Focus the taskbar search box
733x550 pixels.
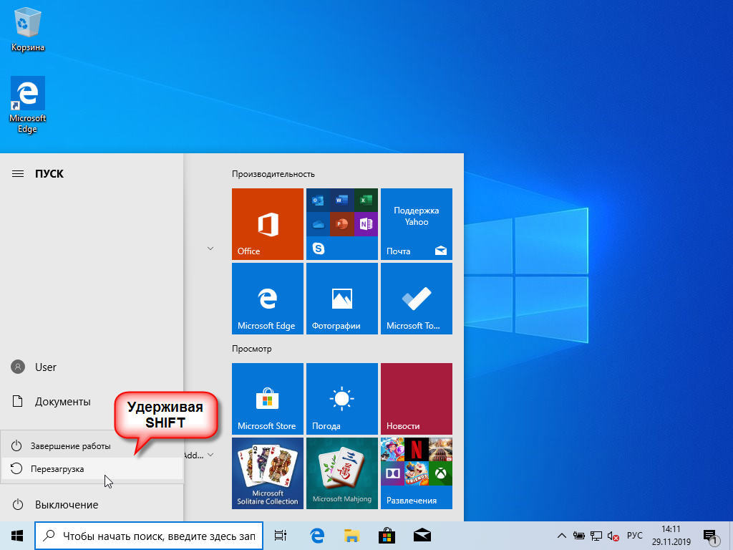pyautogui.click(x=149, y=536)
